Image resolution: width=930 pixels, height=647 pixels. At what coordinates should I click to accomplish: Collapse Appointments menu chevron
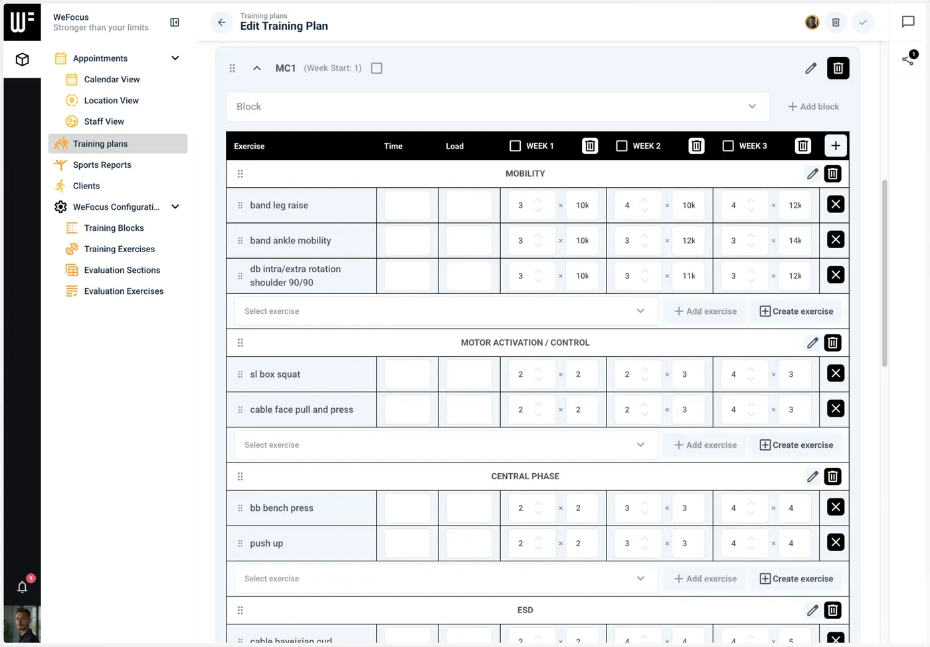(x=175, y=58)
